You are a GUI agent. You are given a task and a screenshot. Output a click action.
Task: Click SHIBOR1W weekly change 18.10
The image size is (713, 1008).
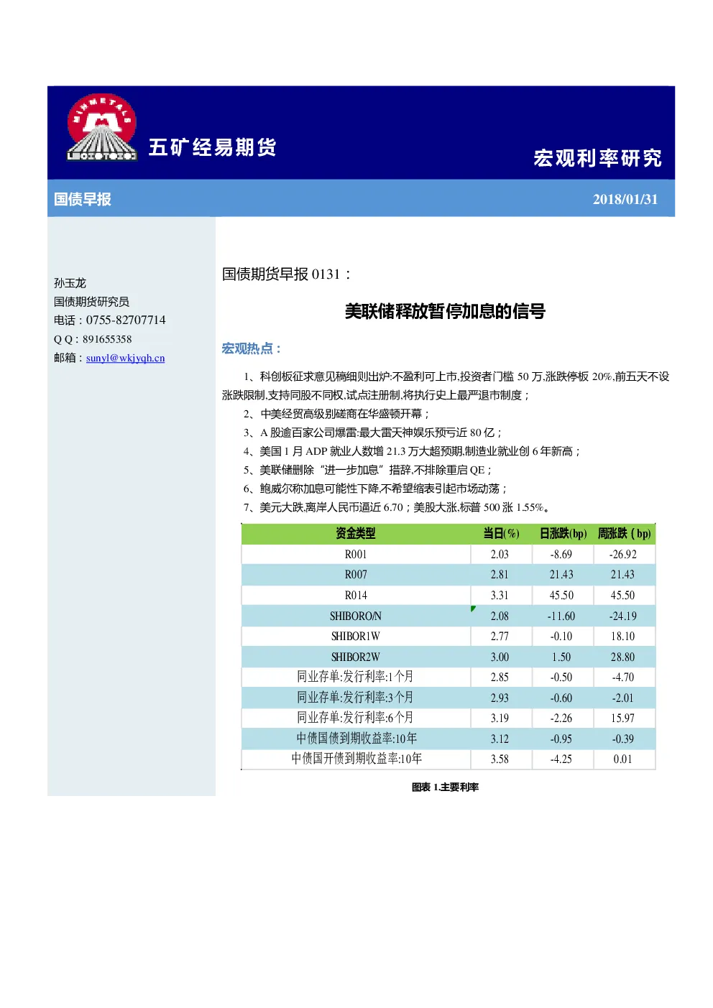point(623,637)
